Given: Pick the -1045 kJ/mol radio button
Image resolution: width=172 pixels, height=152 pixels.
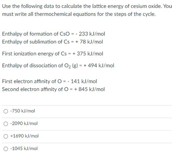Looking at the screenshot, I should 6,149.
